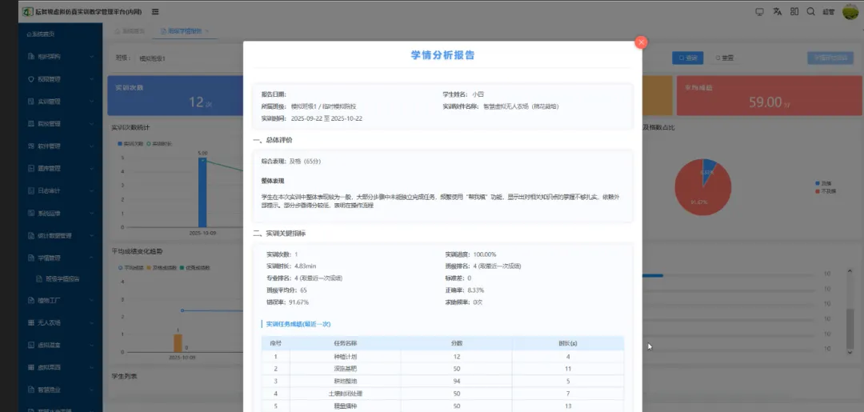This screenshot has width=864, height=412.
Task: Click the score 12 in the 种植计划 row
Action: click(x=456, y=356)
